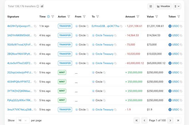Copy USDC token address in $10,020,000 row
Viewport: 189px width, 125px height.
coord(181,54)
